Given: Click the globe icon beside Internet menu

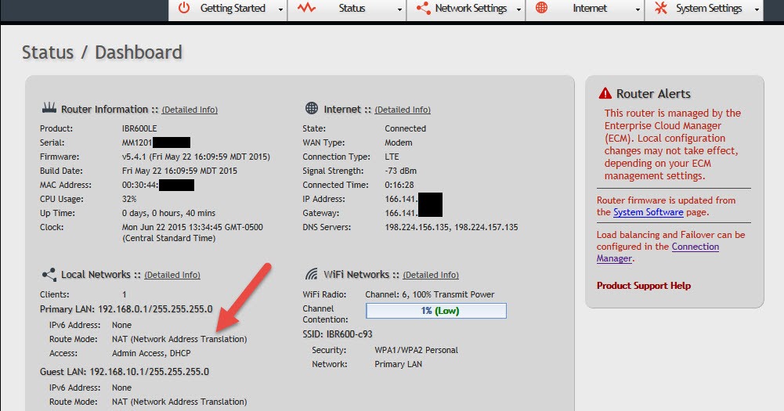Looking at the screenshot, I should (541, 8).
